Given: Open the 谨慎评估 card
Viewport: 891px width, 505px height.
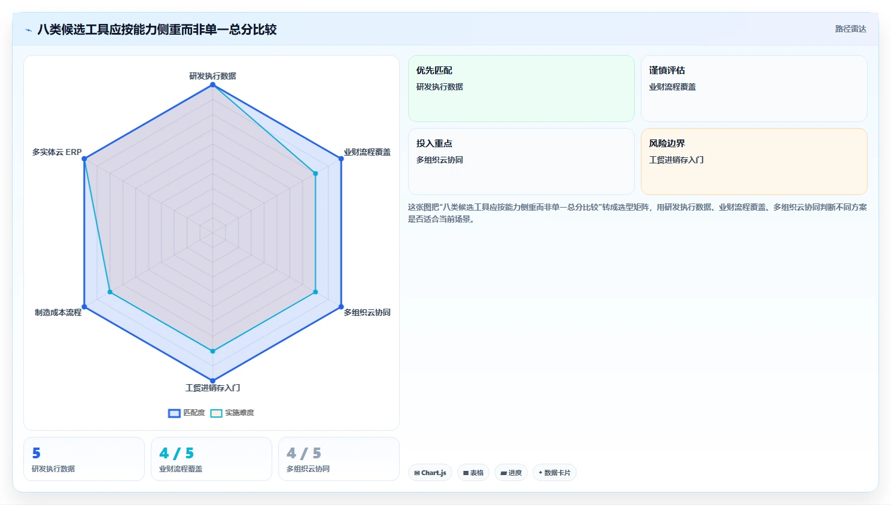Looking at the screenshot, I should pos(754,89).
